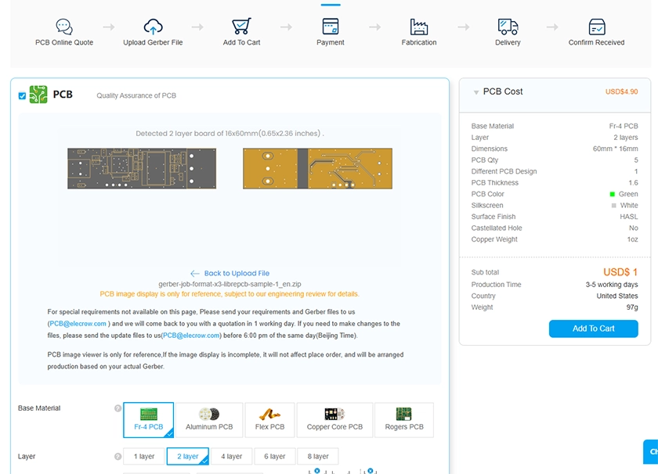Screen dimensions: 658x474
Task: Choose the 2 layer option
Action: (187, 456)
